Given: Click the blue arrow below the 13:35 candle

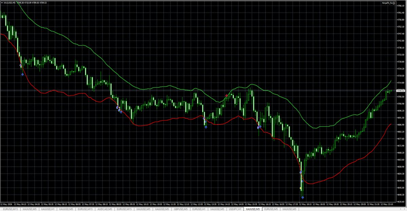Looking at the screenshot, I should [x=206, y=127].
